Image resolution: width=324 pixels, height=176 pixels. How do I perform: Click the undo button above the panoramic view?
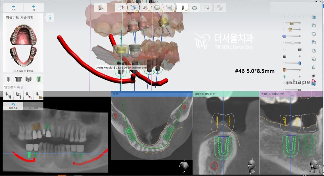click(13, 106)
